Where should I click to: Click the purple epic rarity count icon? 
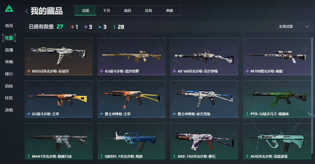coord(86,27)
